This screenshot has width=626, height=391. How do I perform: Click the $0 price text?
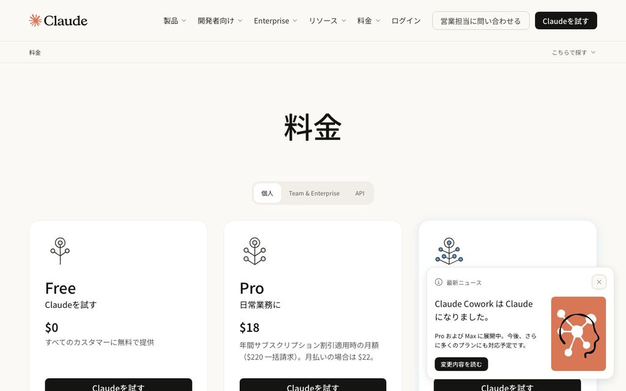pyautogui.click(x=51, y=327)
